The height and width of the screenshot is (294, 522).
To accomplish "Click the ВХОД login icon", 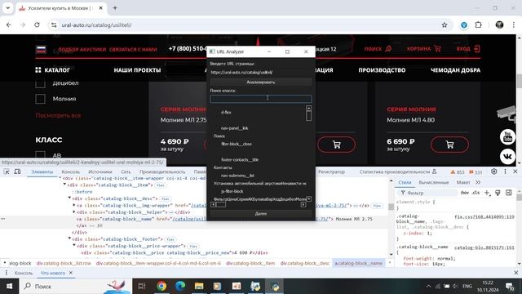I will tap(476, 49).
